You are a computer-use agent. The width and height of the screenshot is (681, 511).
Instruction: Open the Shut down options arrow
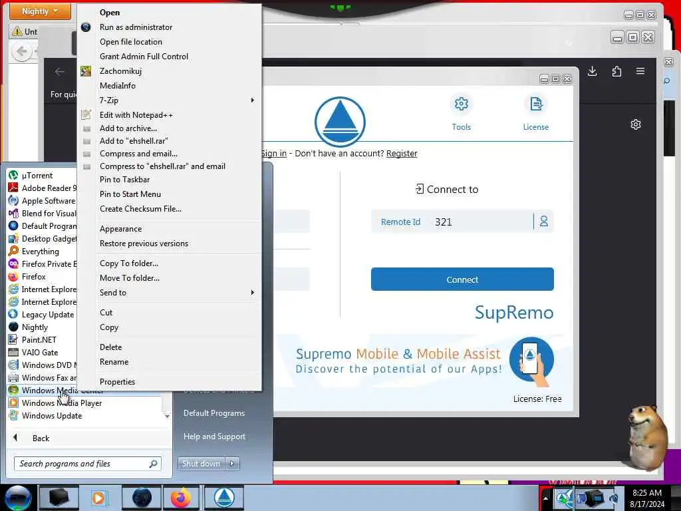tap(232, 464)
